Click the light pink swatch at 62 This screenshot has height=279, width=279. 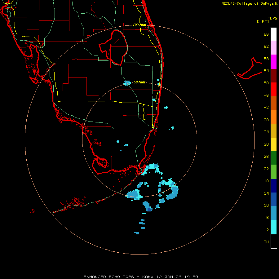coord(274,47)
